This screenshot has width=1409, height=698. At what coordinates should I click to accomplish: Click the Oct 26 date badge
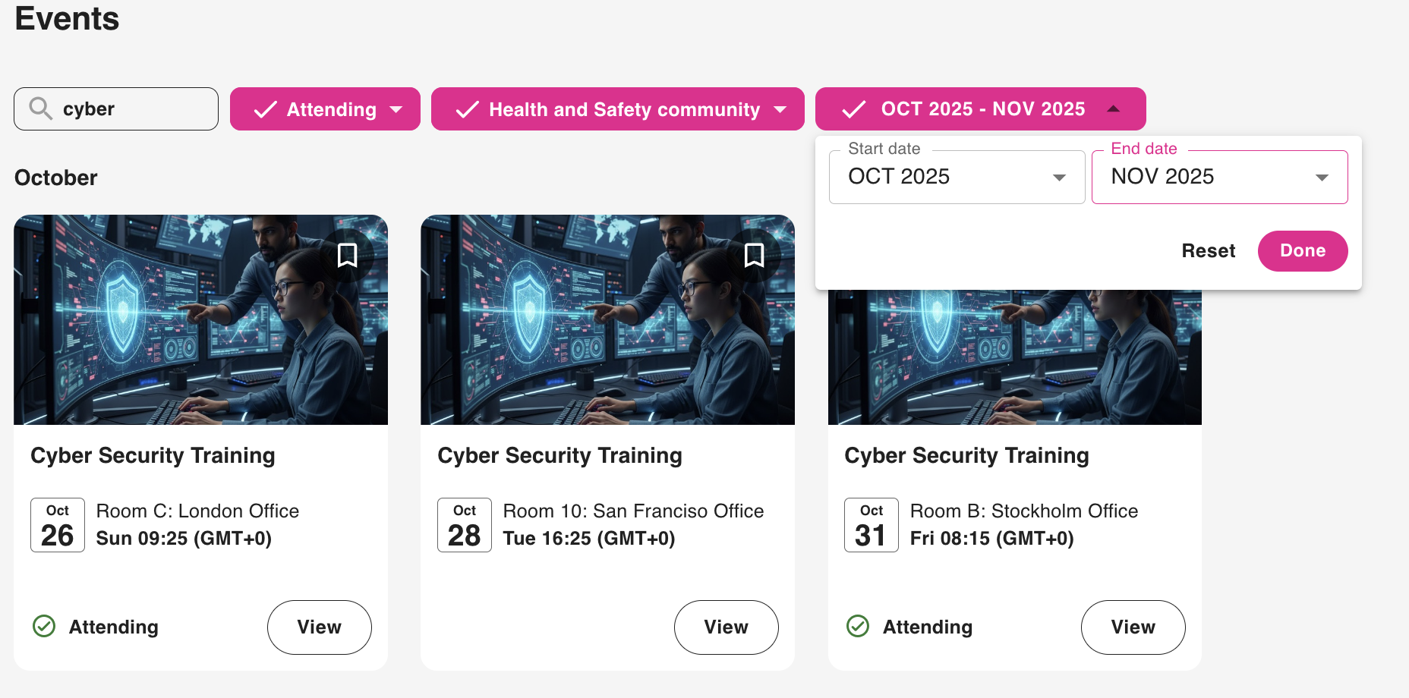click(58, 525)
